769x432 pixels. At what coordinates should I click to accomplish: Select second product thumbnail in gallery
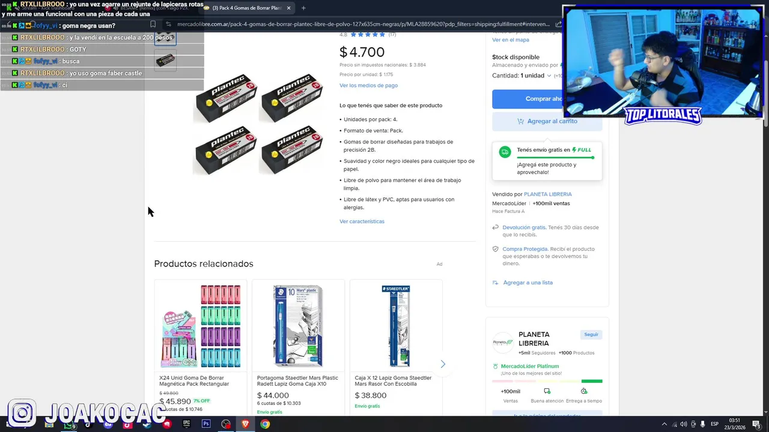[x=165, y=60]
